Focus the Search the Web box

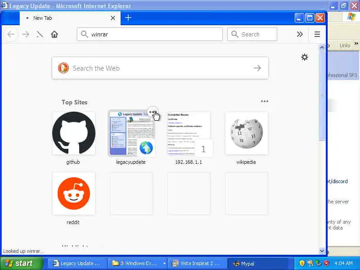pyautogui.click(x=160, y=68)
